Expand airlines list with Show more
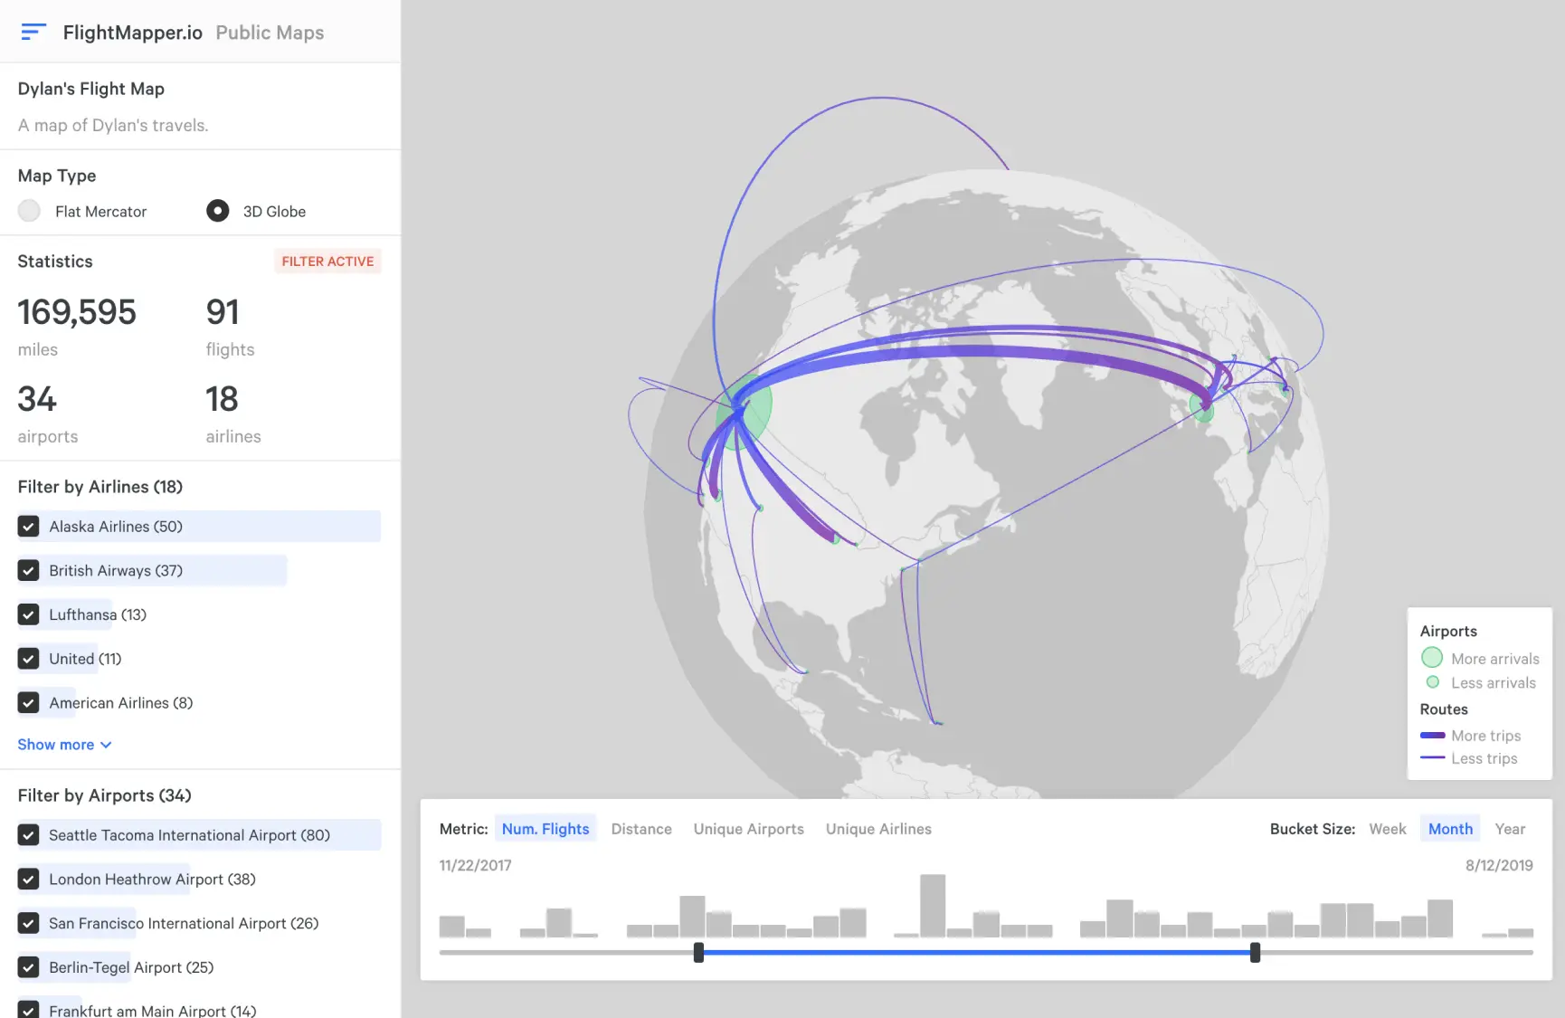The image size is (1565, 1018). coord(64,745)
